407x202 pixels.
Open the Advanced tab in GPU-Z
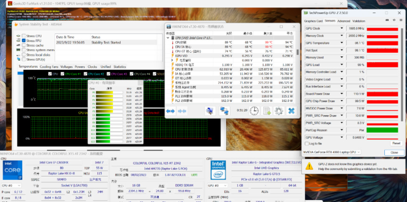[343, 21]
